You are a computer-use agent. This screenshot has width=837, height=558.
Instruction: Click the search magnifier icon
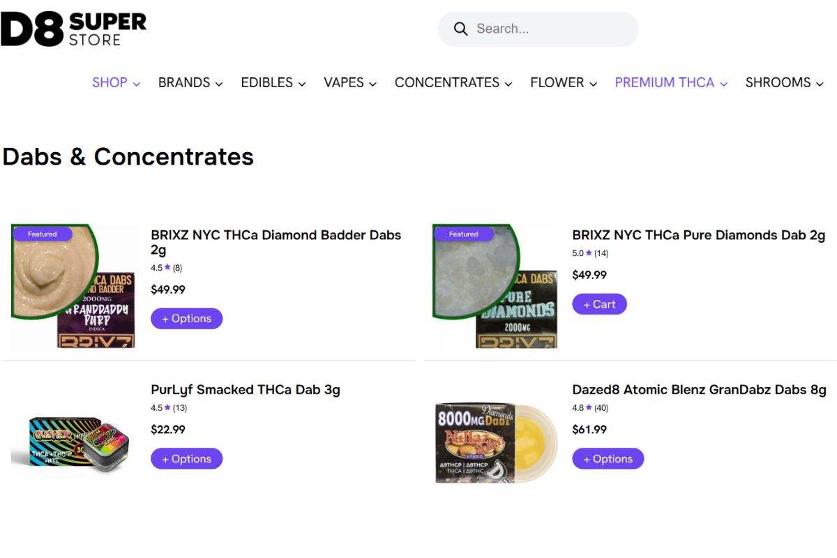[460, 29]
